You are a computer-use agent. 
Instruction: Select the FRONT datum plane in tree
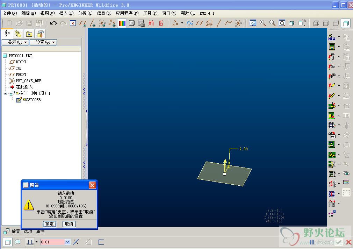(x=21, y=74)
